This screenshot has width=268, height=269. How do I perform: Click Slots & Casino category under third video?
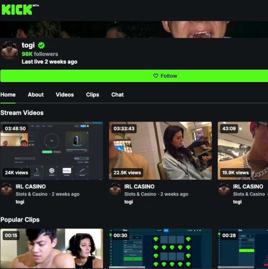(249, 194)
